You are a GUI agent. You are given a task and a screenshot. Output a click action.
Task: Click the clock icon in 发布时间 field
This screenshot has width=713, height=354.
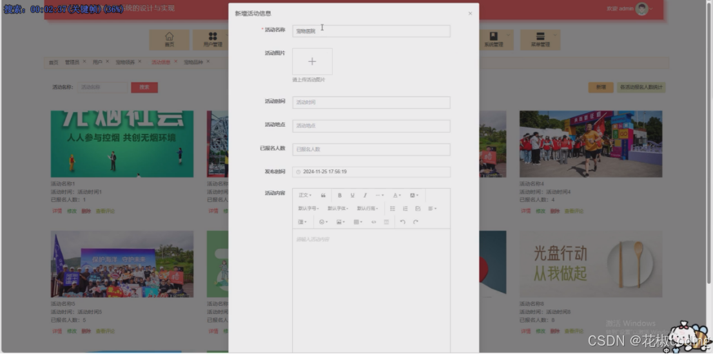(298, 172)
